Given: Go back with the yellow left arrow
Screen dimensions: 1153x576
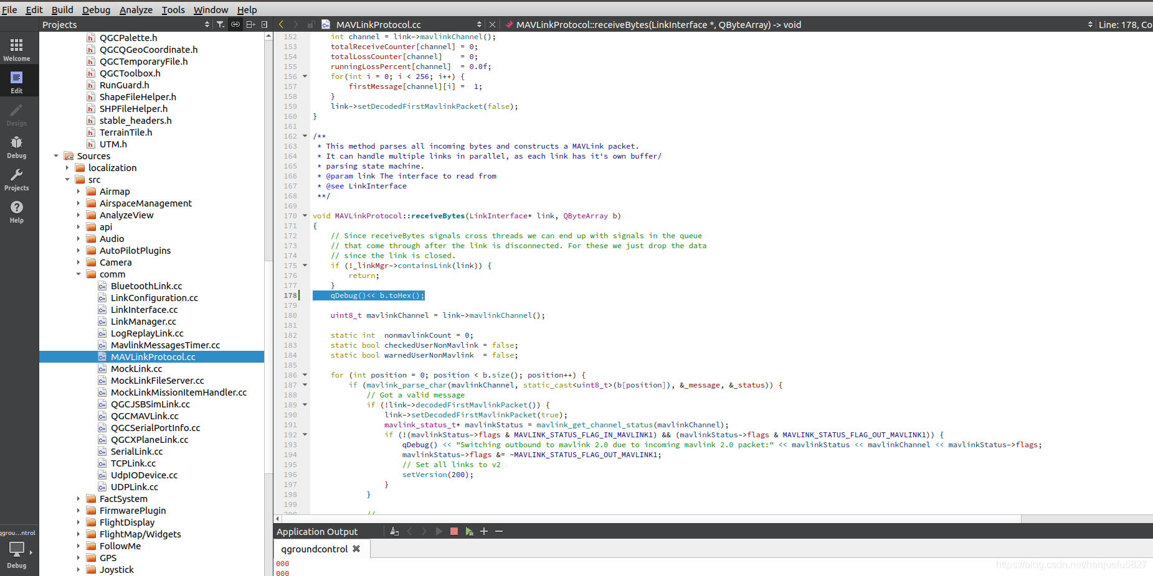Looking at the screenshot, I should [x=281, y=24].
